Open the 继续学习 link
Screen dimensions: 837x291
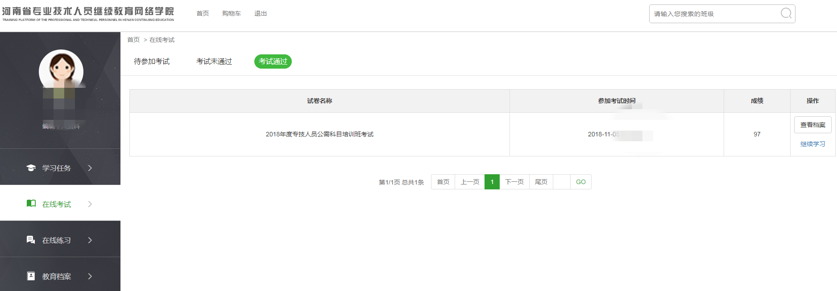tap(812, 144)
